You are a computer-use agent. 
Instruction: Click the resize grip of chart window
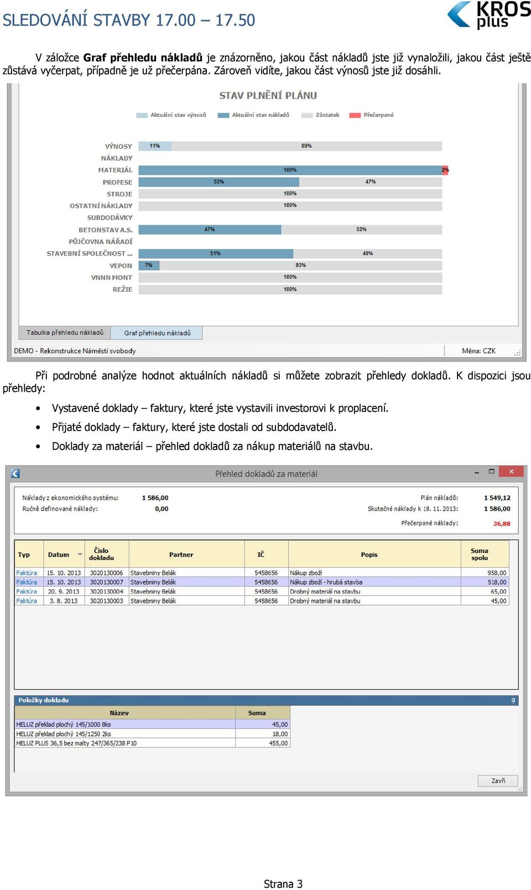(x=518, y=353)
